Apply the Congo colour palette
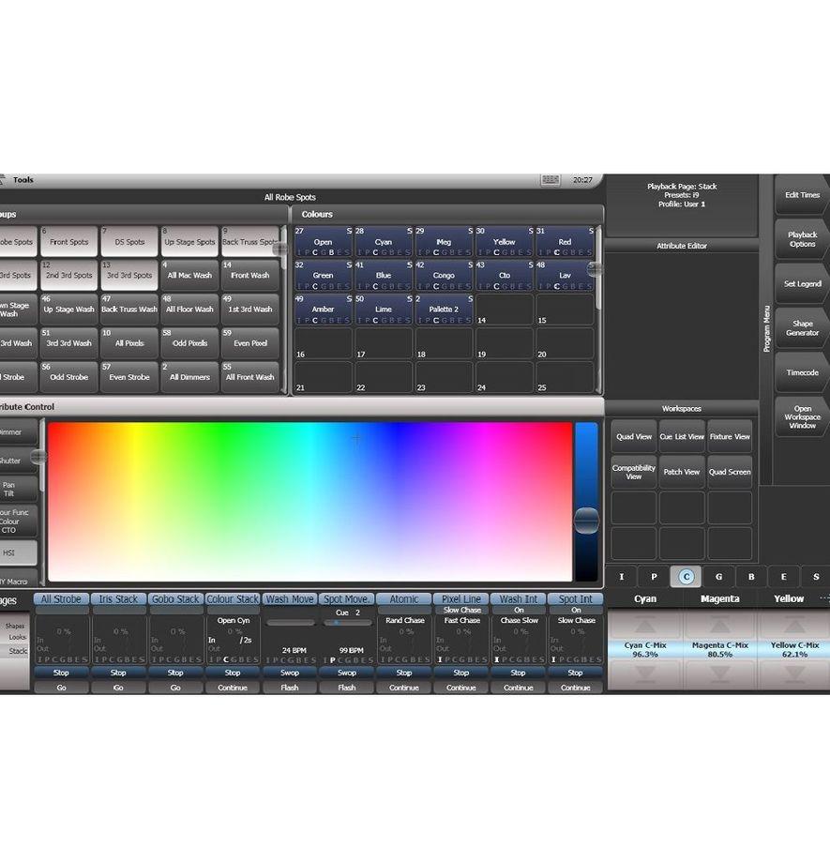This screenshot has height=847, width=830. [x=444, y=275]
